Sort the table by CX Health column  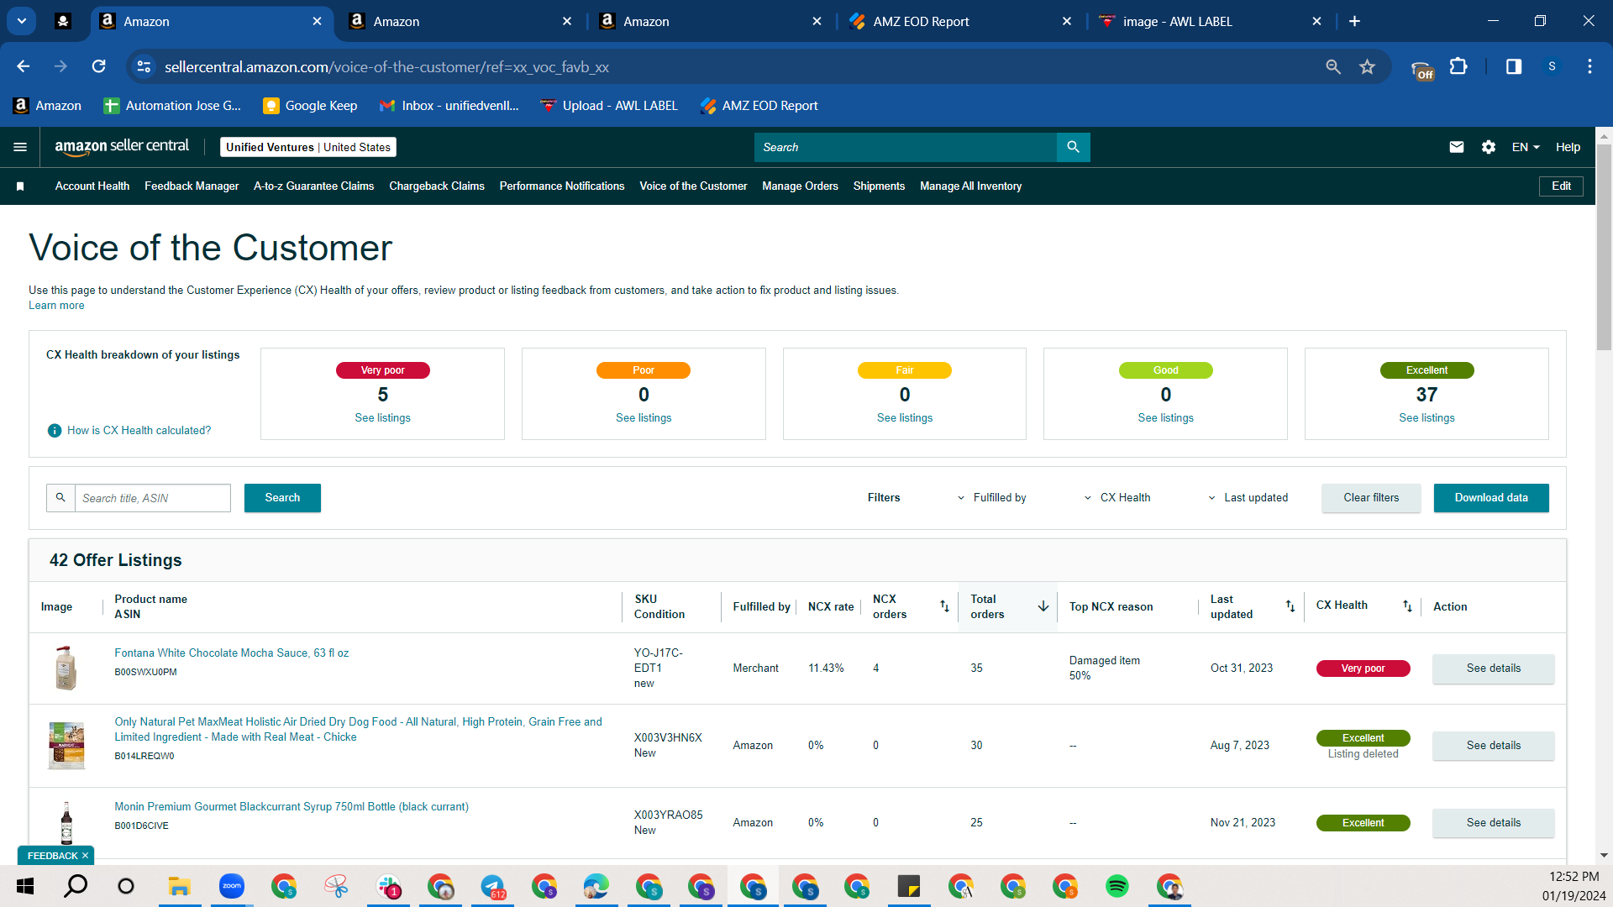(x=1407, y=606)
